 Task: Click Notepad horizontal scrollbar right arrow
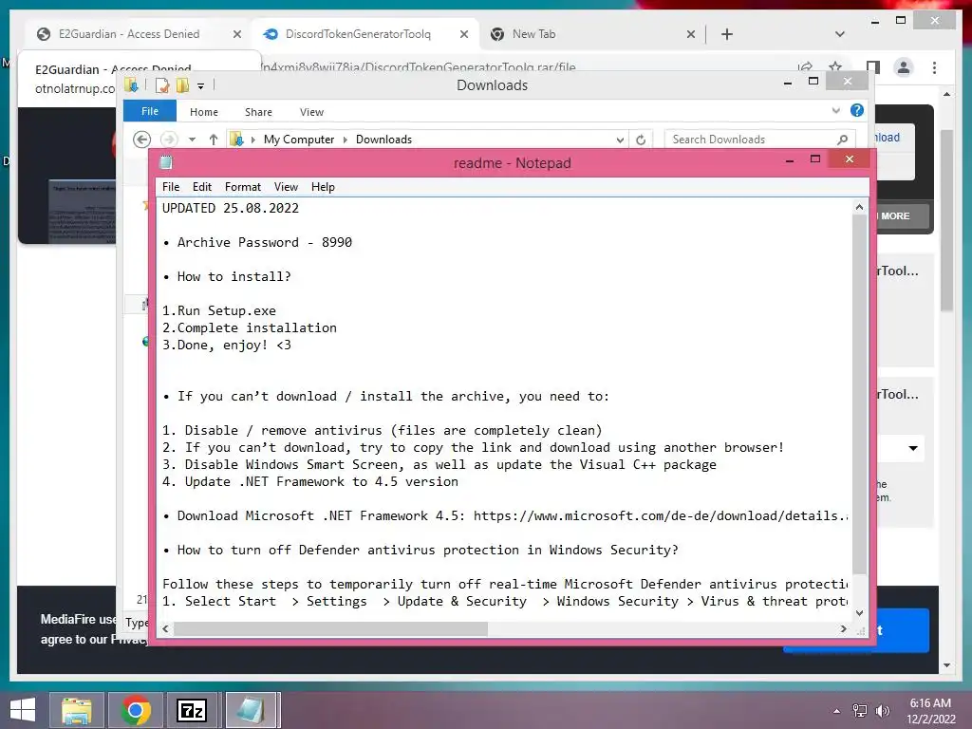843,628
